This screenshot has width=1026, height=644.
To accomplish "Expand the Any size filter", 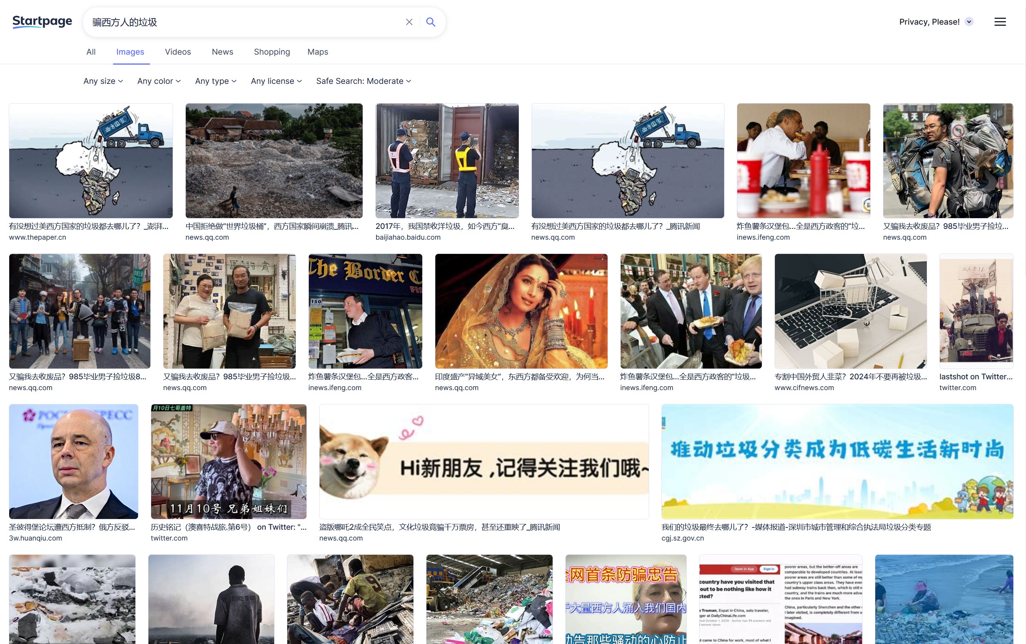I will pyautogui.click(x=103, y=81).
